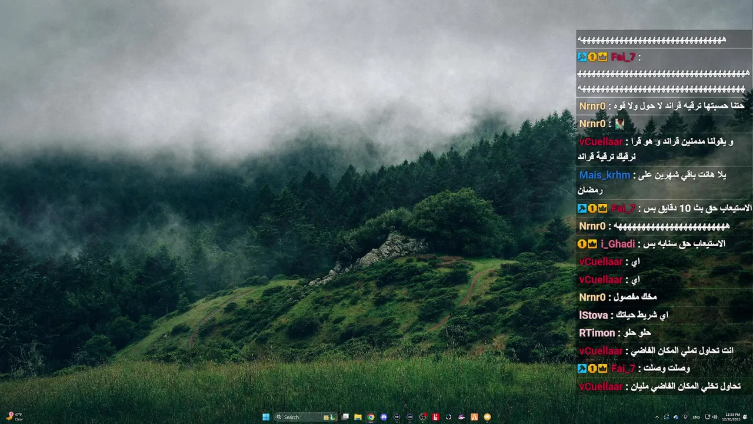Open the weather widget showing Clear
This screenshot has height=424, width=753.
[x=14, y=417]
